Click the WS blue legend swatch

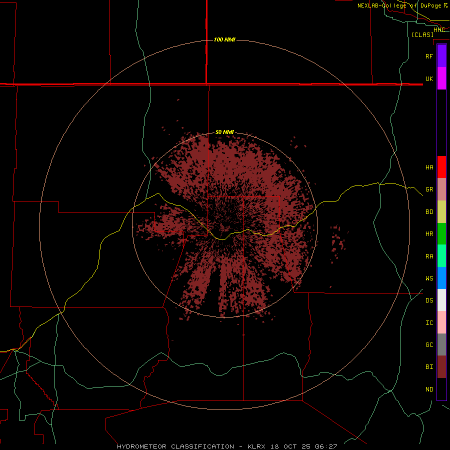tap(441, 278)
